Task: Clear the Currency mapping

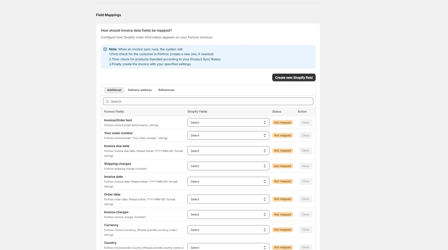Action: click(306, 230)
